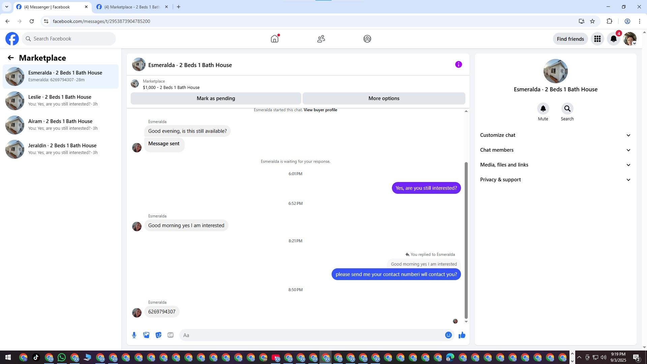Send a voice clip with microphone icon

click(x=134, y=335)
